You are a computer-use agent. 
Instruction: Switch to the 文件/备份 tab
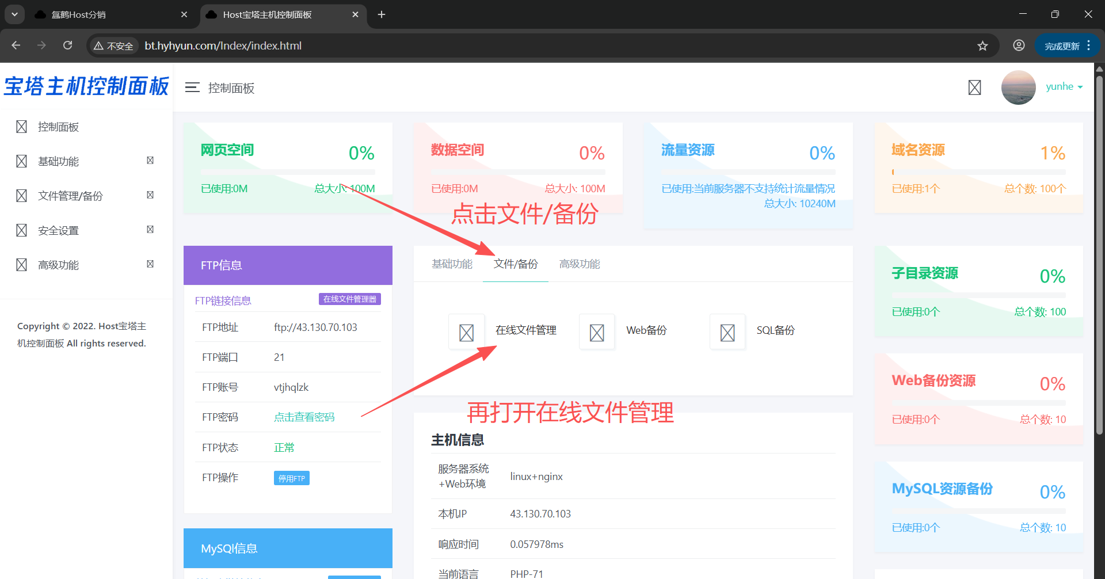pyautogui.click(x=516, y=264)
